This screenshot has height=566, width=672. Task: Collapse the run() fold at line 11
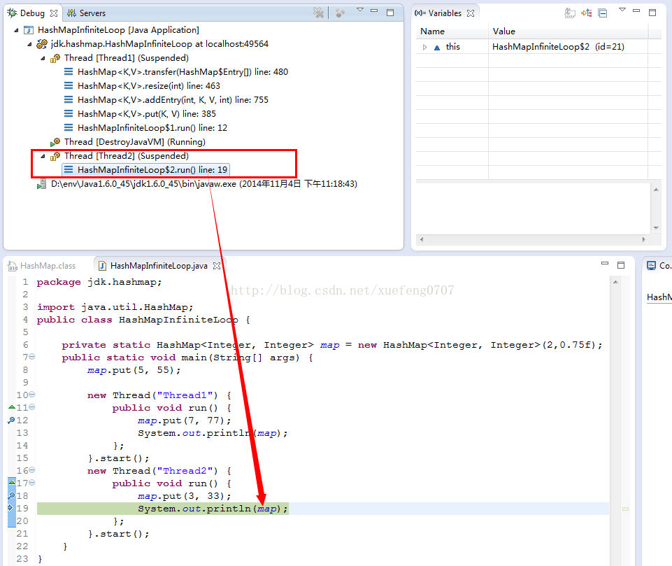(31, 407)
